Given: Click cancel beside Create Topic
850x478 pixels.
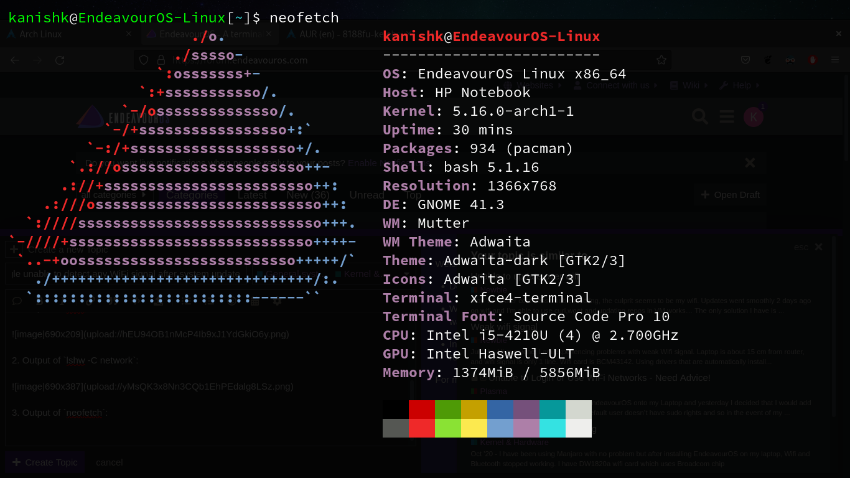Looking at the screenshot, I should pos(110,462).
